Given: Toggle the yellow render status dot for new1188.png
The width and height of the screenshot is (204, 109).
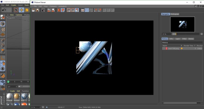Looking at the screenshot, I should (182, 48).
